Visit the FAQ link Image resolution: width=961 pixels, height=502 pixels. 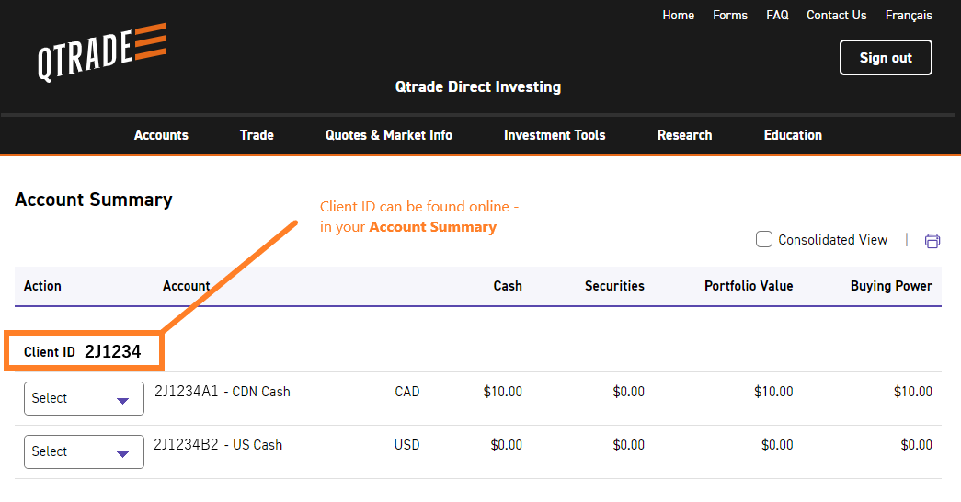[x=777, y=16]
